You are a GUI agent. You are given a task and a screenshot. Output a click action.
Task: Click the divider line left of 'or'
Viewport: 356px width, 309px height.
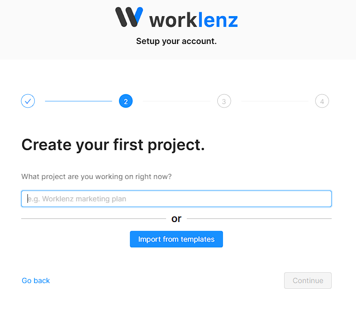[93, 219]
